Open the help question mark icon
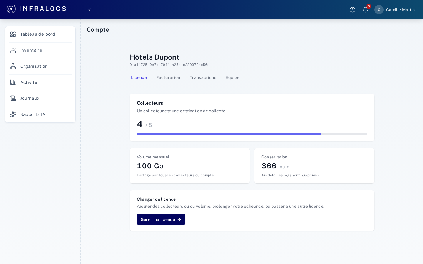This screenshot has width=423, height=264. tap(352, 10)
